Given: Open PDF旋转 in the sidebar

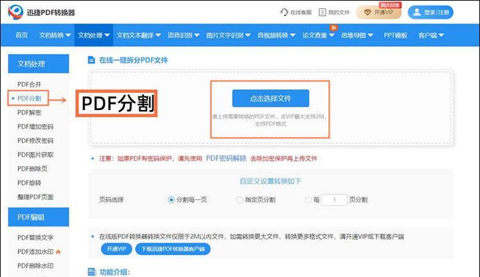Looking at the screenshot, I should tap(29, 183).
